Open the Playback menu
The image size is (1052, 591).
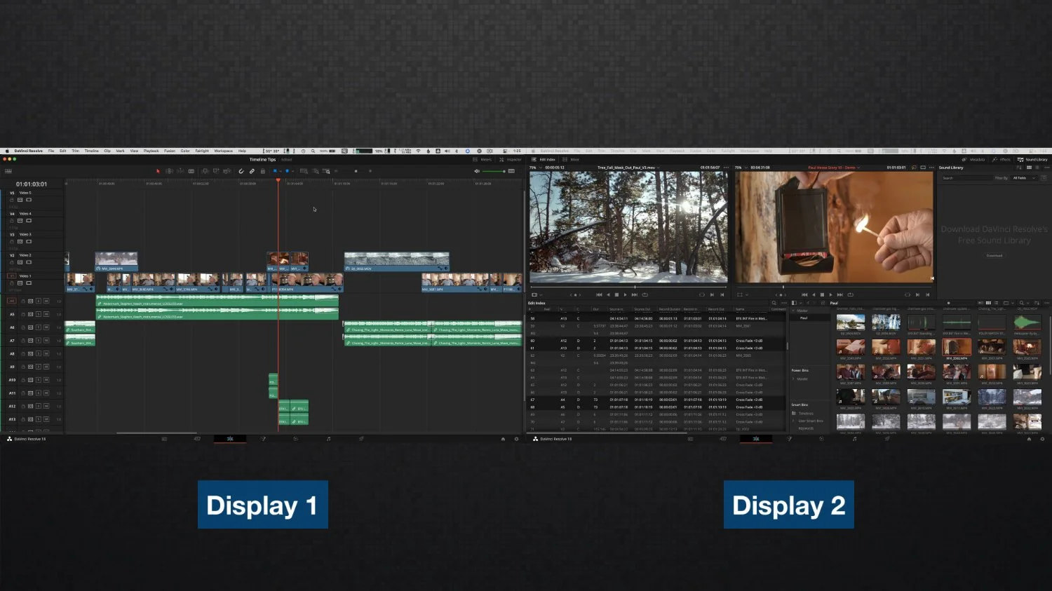(151, 150)
